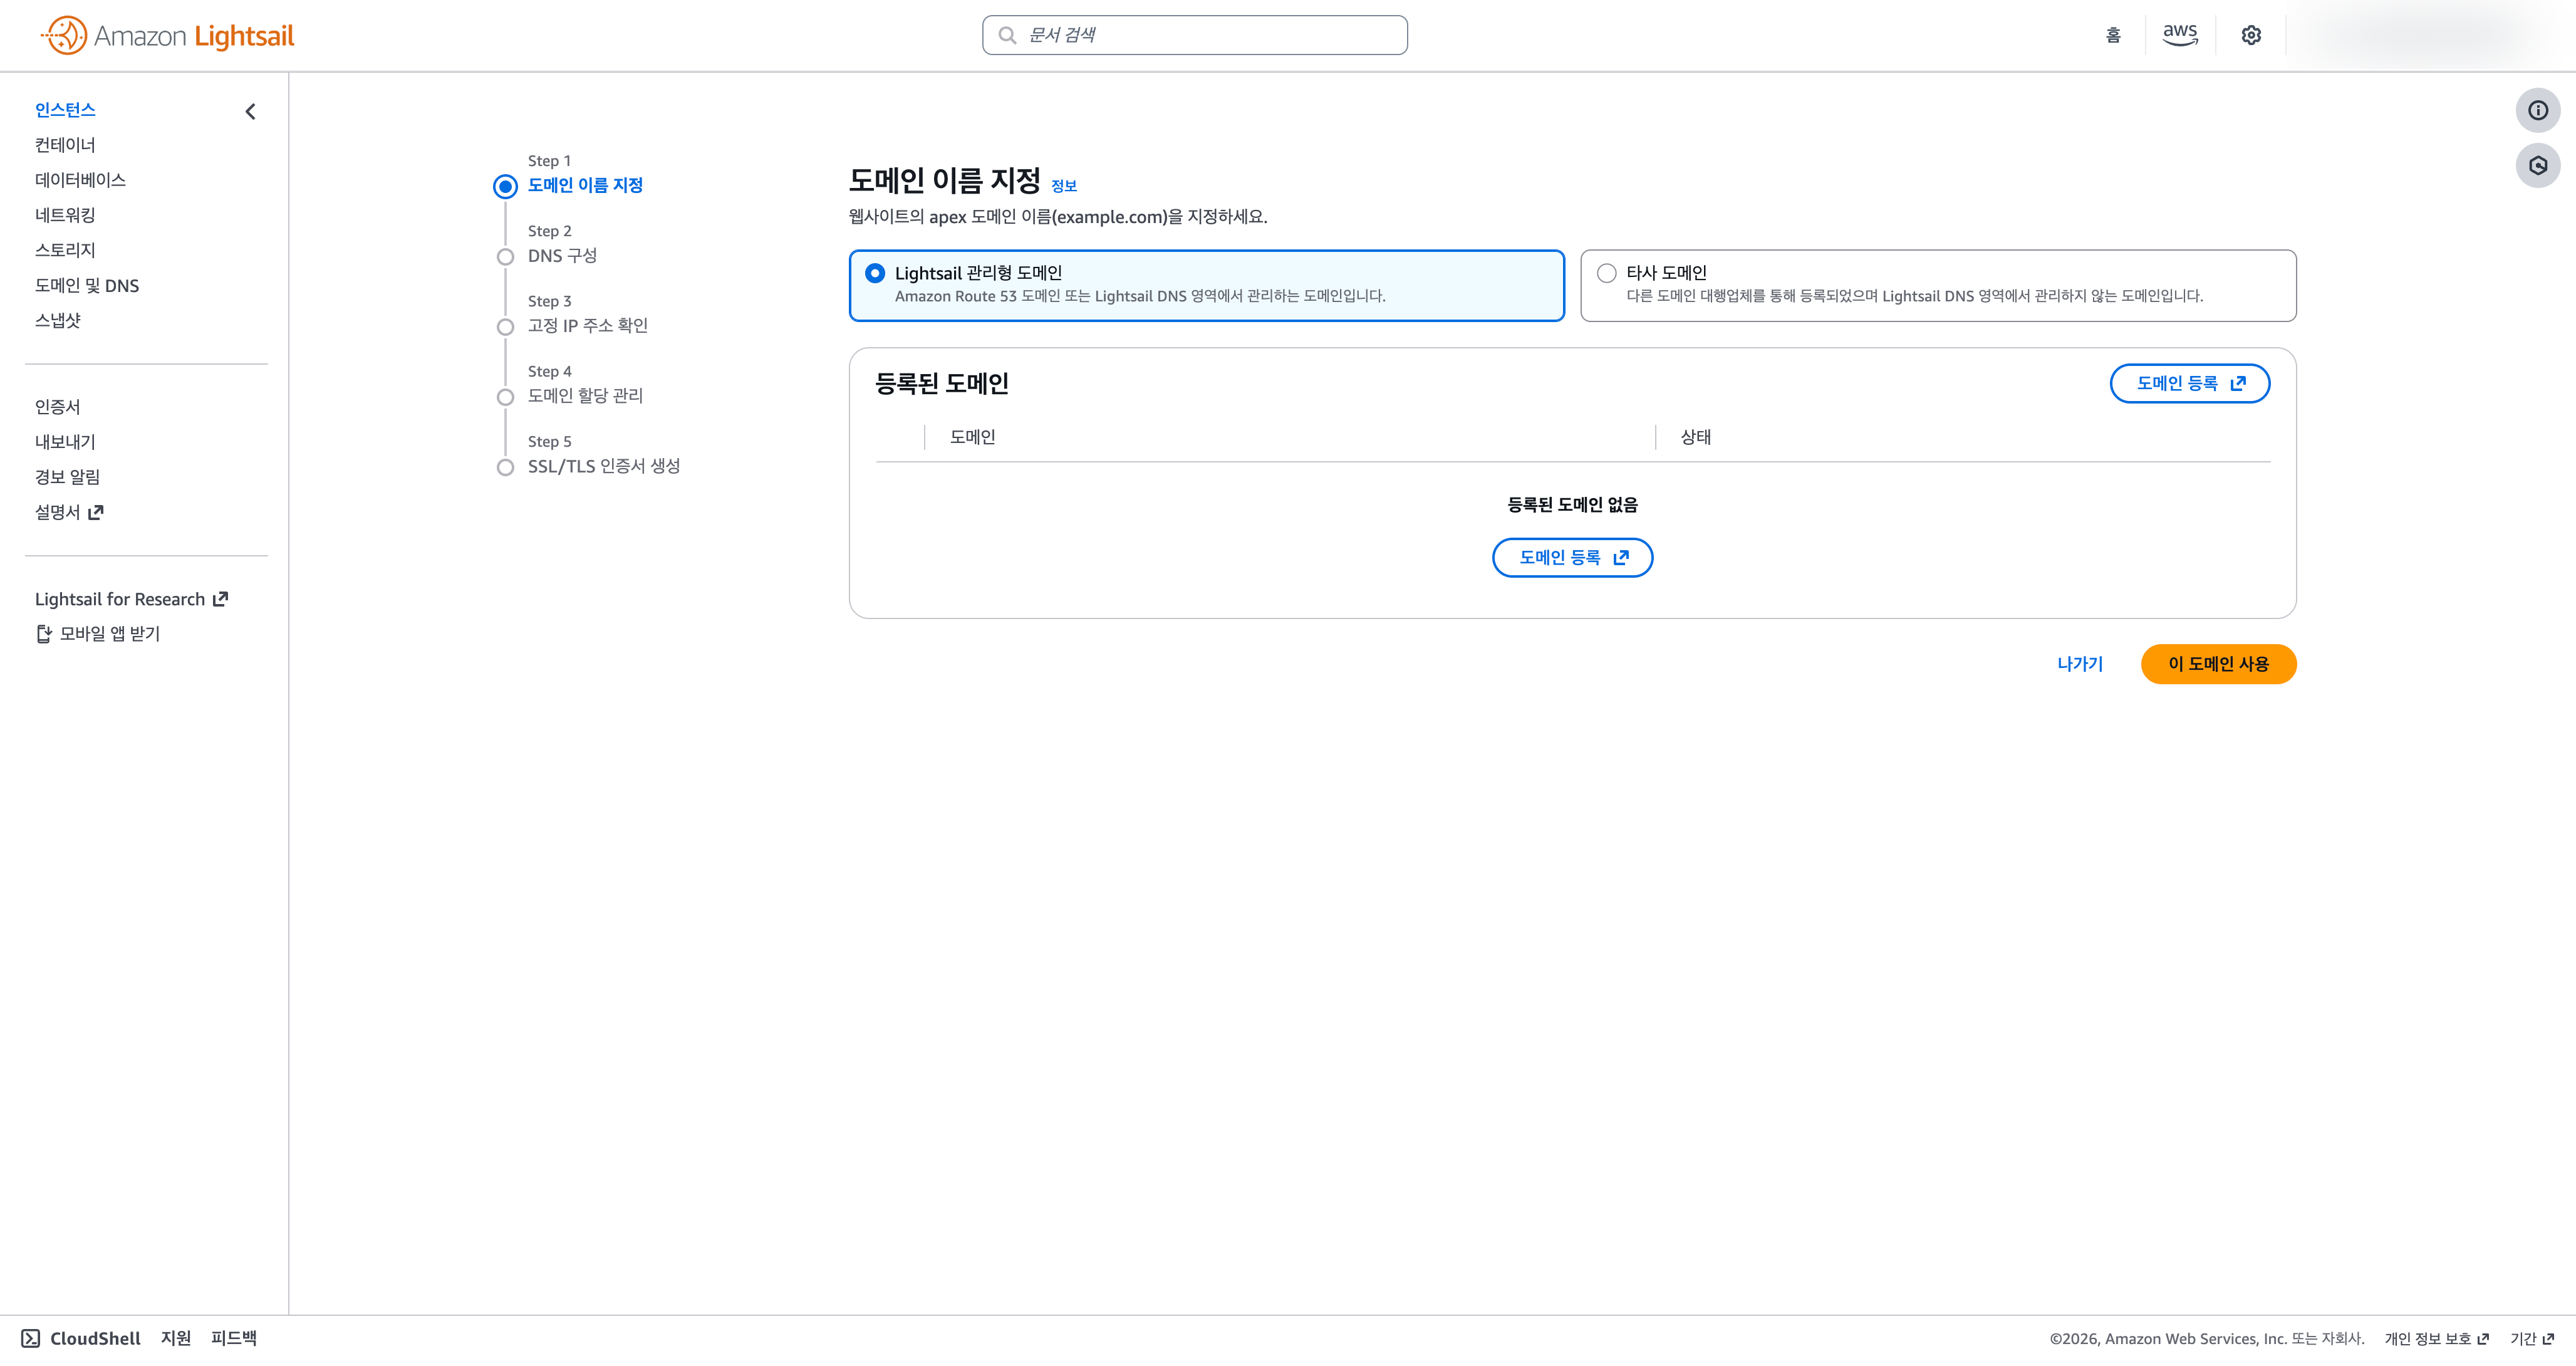Open 도메인 및 DNS in the sidebar
This screenshot has width=2576, height=1366.
pos(87,285)
